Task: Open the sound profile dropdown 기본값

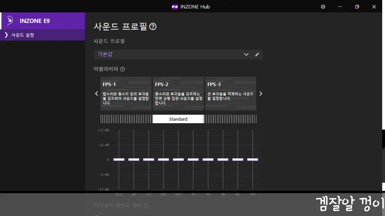Action: (178, 54)
